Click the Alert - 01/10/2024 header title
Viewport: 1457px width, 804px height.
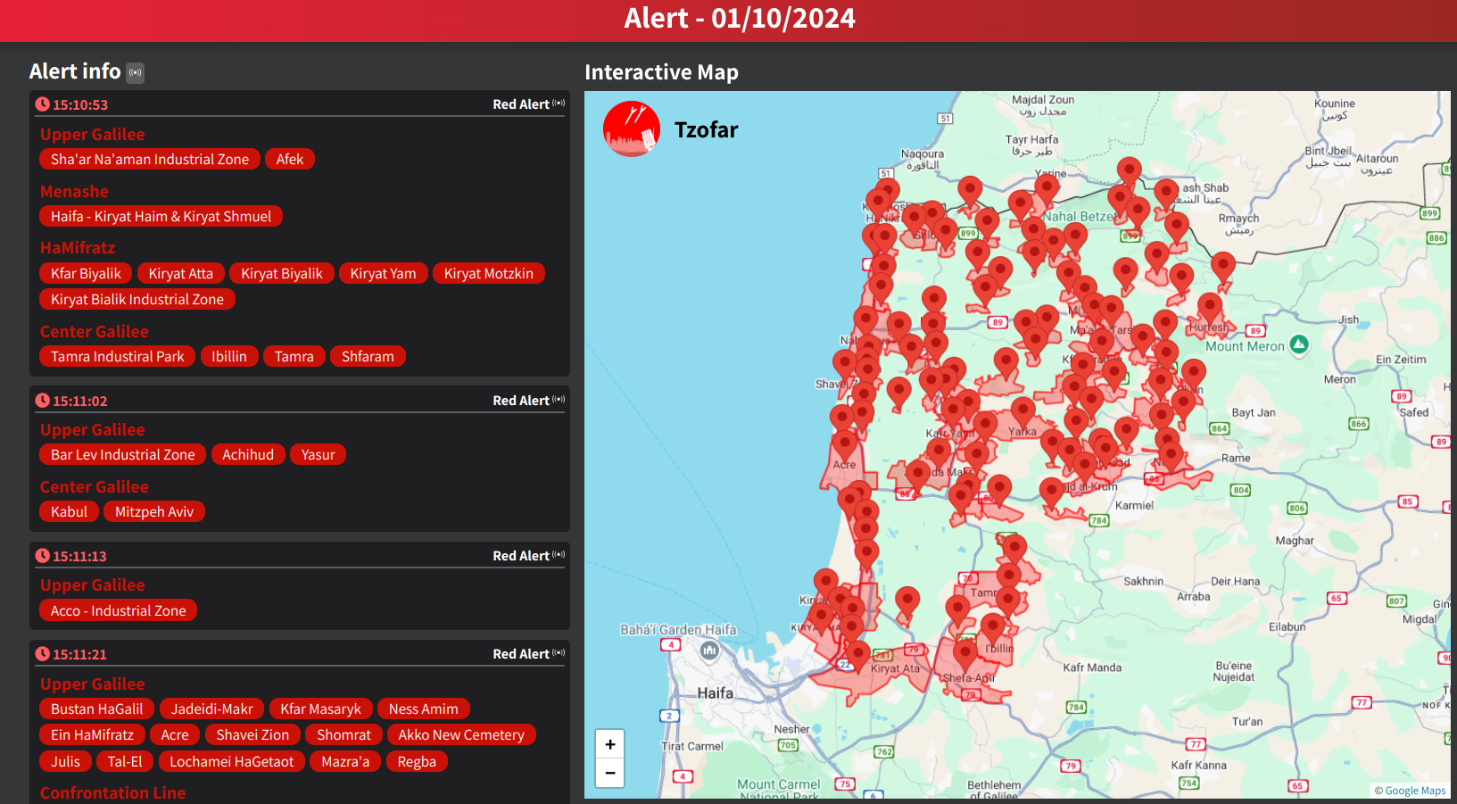tap(740, 19)
